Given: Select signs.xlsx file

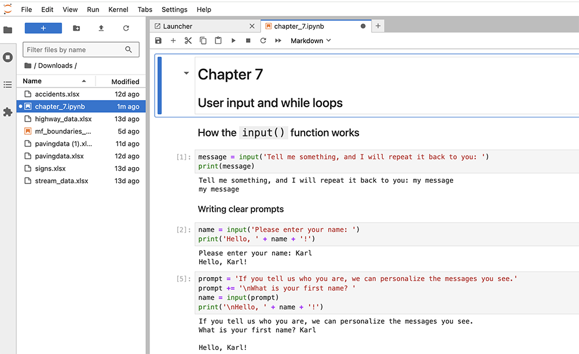Looking at the screenshot, I should click(x=81, y=168).
